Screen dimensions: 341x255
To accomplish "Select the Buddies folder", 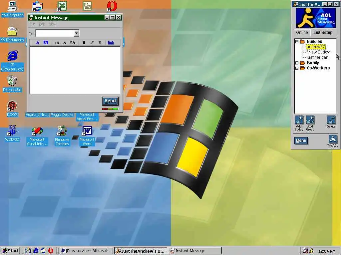I will pos(314,42).
